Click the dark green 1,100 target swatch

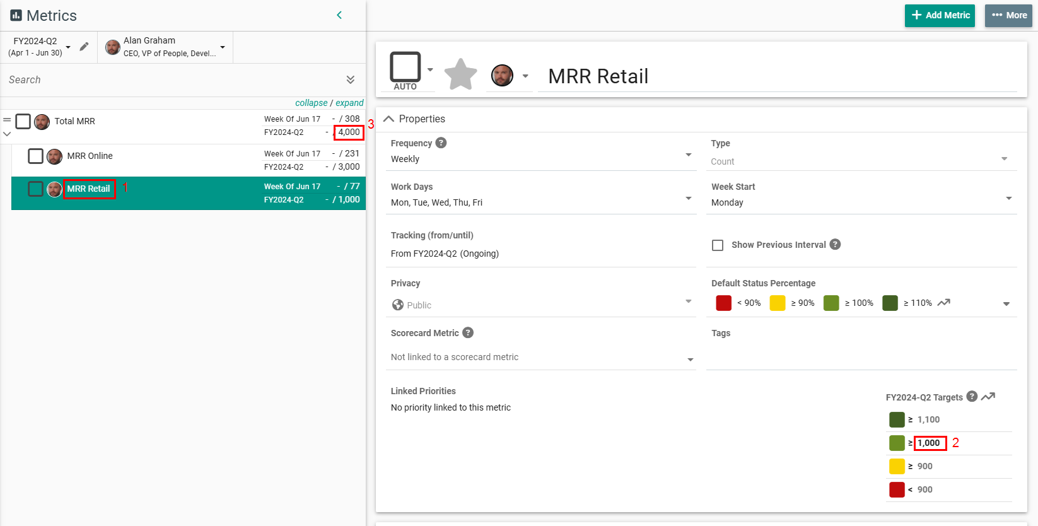[897, 420]
